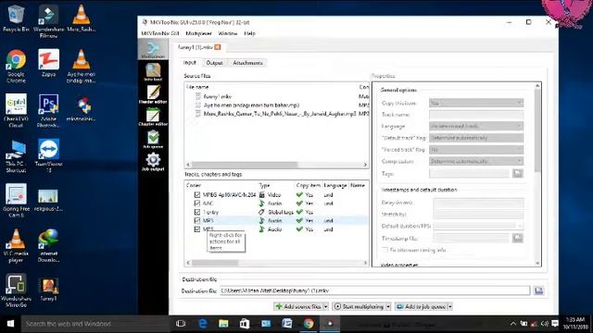Open the Language dropdown in properties
This screenshot has width=593, height=333.
pos(476,126)
